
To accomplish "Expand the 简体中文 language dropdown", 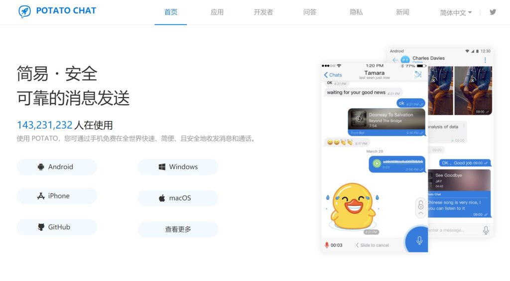I will [456, 12].
